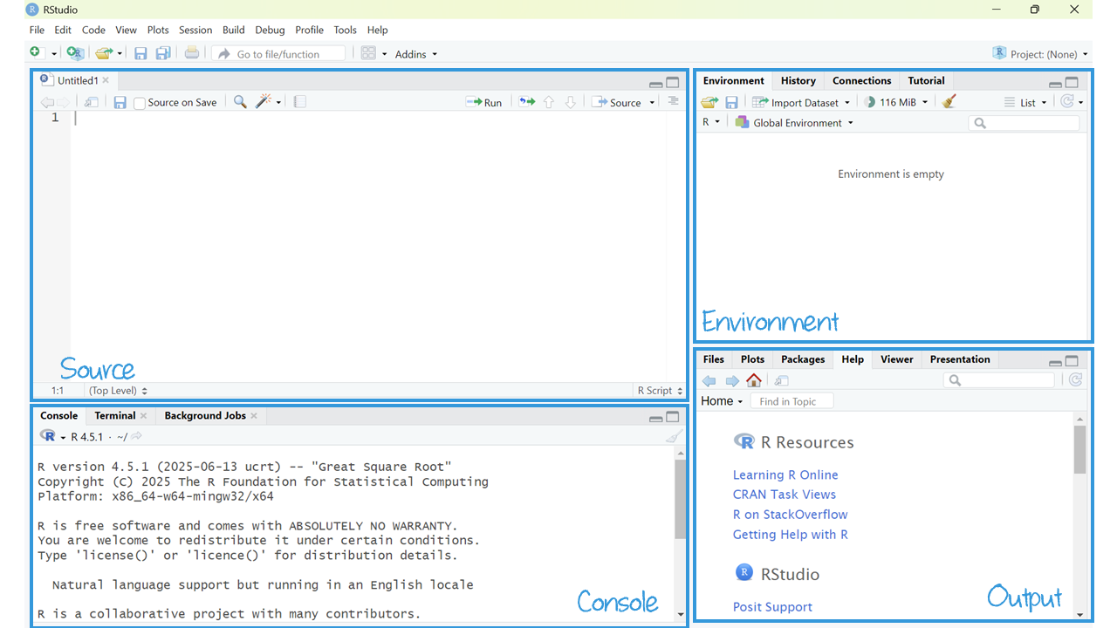Viewport: 1117px width, 628px height.
Task: Open the Learning R Online link
Action: [x=785, y=474]
